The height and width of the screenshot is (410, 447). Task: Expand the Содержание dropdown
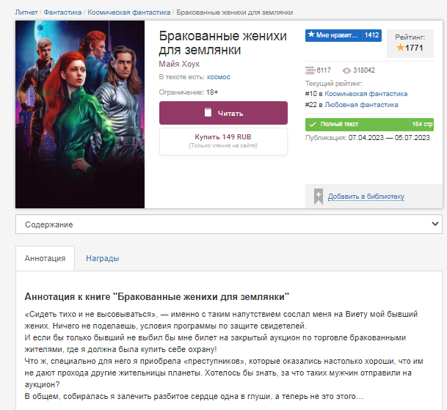tap(229, 224)
